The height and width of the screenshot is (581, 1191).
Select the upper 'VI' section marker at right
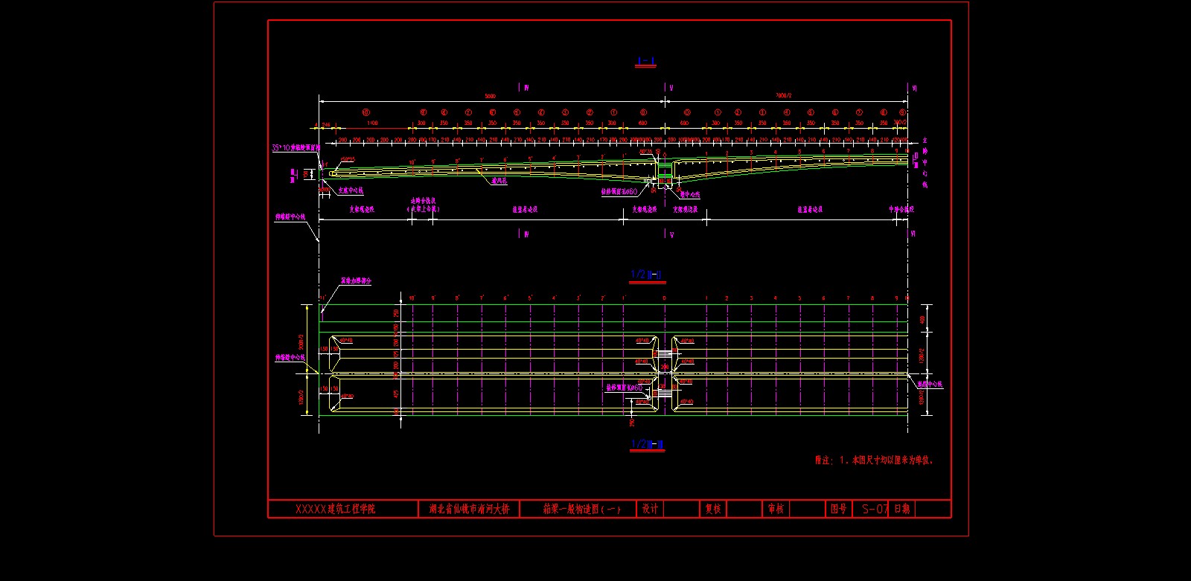914,88
